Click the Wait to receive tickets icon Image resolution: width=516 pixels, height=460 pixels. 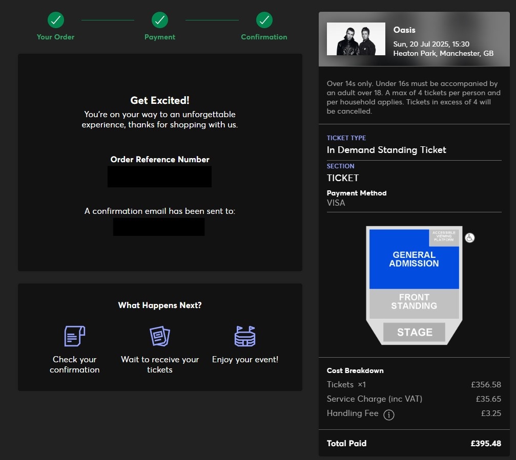(x=159, y=336)
